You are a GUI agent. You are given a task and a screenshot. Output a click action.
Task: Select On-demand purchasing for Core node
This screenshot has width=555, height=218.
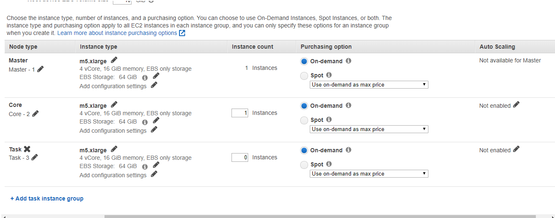(x=304, y=106)
